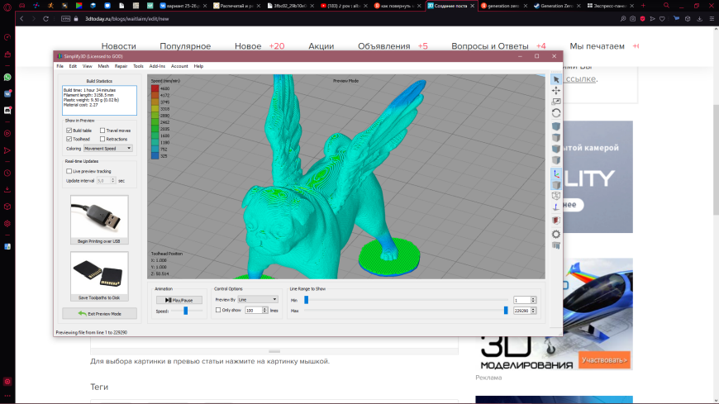719x404 pixels.
Task: Select the scale model tool
Action: pyautogui.click(x=555, y=102)
